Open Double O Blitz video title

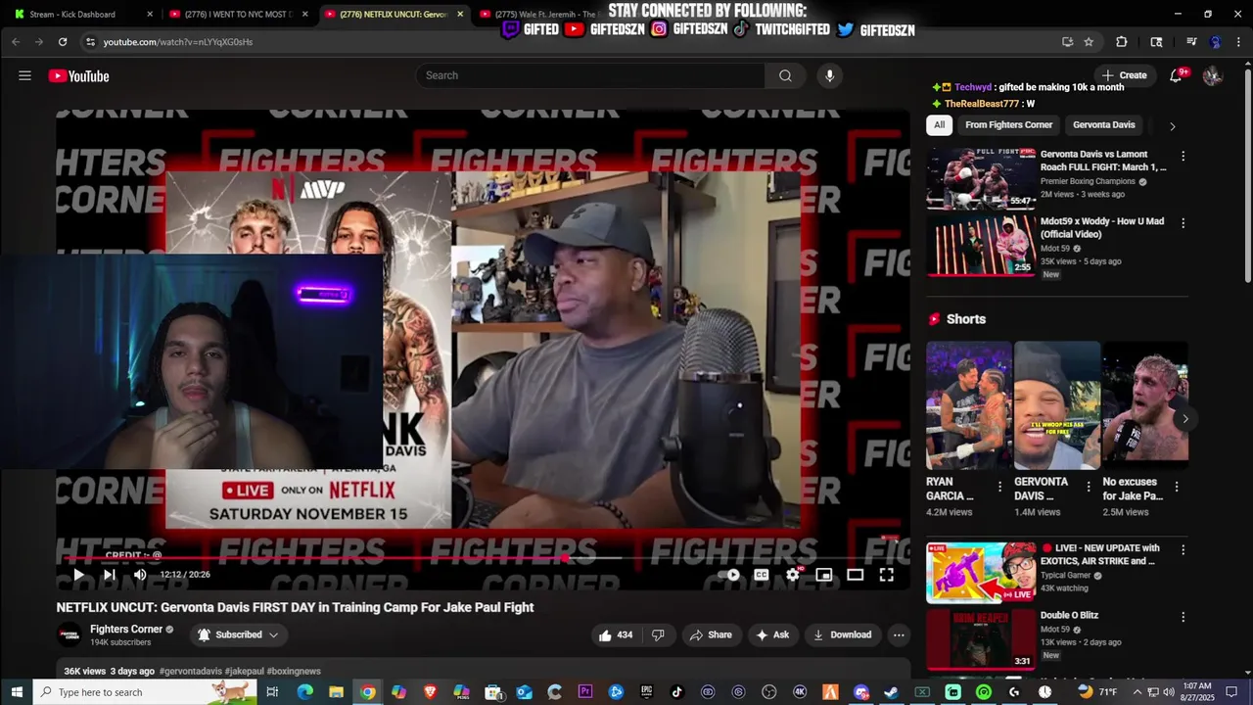pos(1069,616)
